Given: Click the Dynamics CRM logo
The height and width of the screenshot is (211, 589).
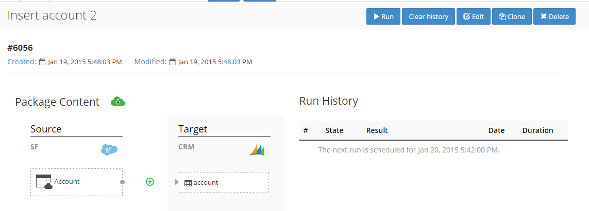Looking at the screenshot, I should click(257, 150).
